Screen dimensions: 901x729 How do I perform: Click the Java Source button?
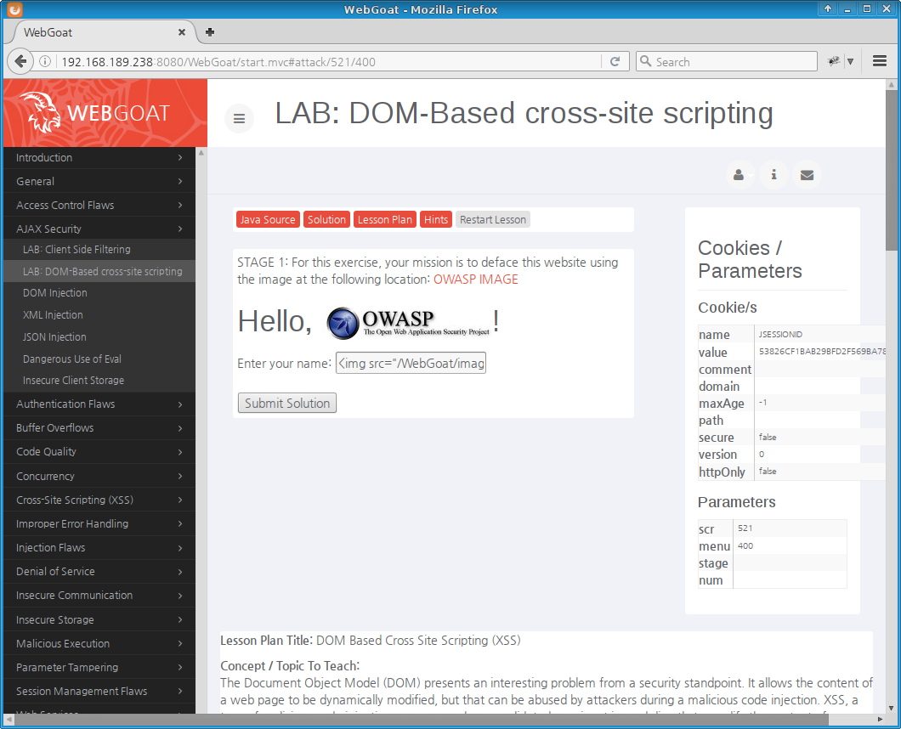268,219
